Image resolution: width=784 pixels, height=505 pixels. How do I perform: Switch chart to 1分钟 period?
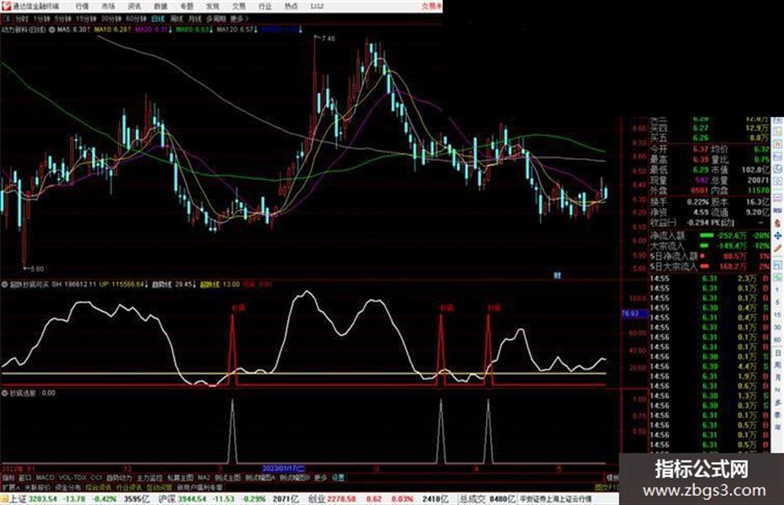click(41, 18)
